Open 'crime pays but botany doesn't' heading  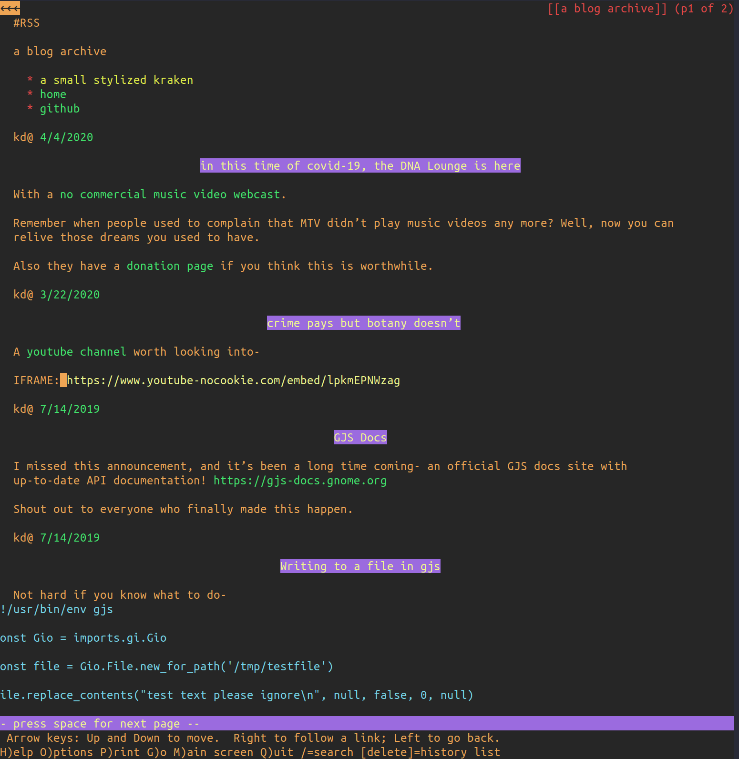click(x=363, y=323)
